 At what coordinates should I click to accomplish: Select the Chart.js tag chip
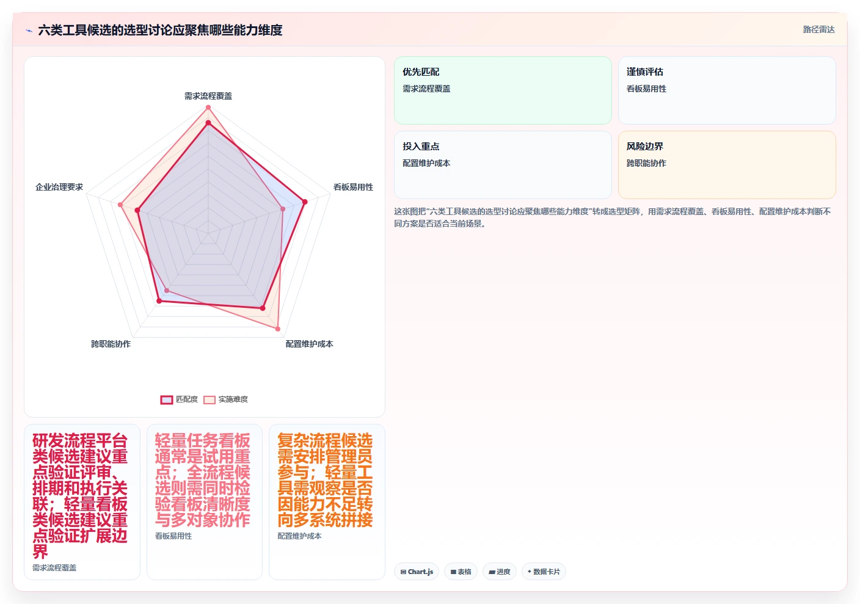[x=417, y=572]
